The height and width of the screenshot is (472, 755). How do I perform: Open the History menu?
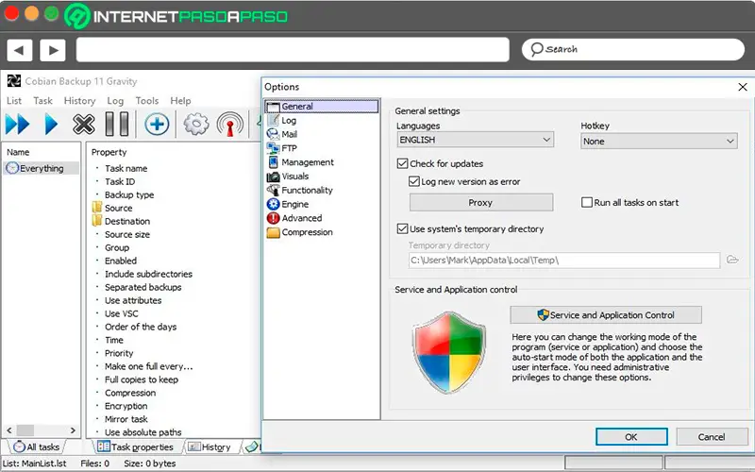click(79, 101)
